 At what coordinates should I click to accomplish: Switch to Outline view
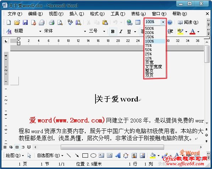coord(23,147)
